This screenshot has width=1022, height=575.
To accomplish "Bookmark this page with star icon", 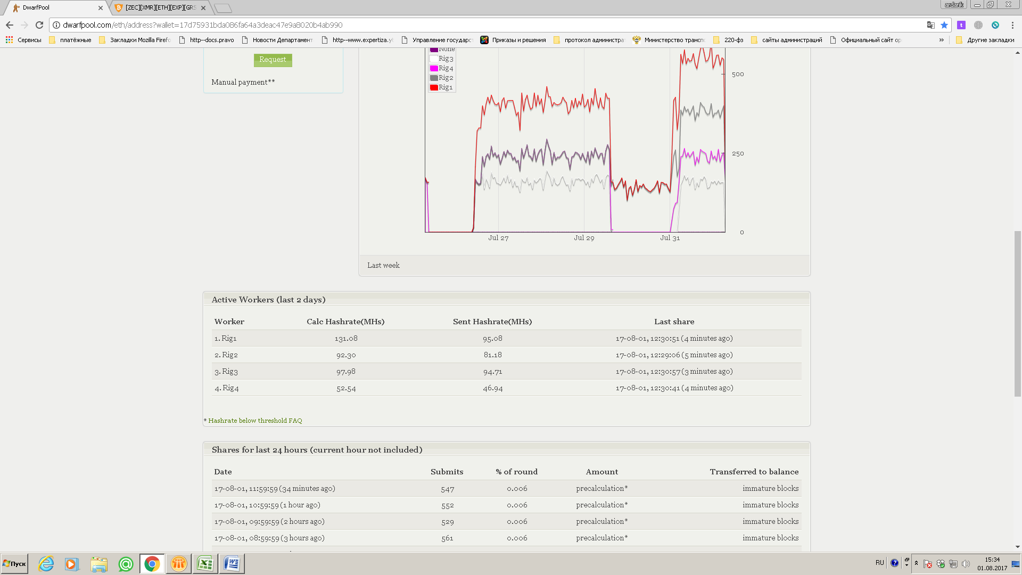I will pyautogui.click(x=944, y=25).
